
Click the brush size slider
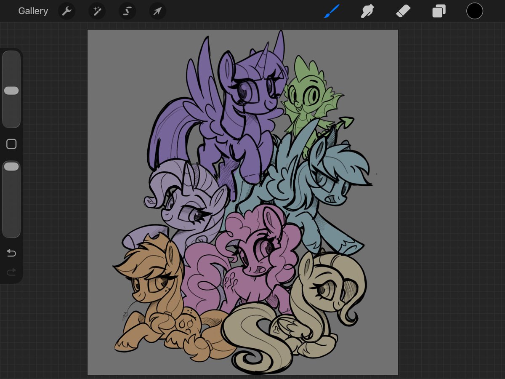[11, 89]
